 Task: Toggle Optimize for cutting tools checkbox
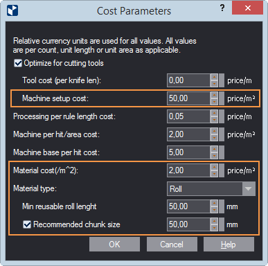point(18,63)
